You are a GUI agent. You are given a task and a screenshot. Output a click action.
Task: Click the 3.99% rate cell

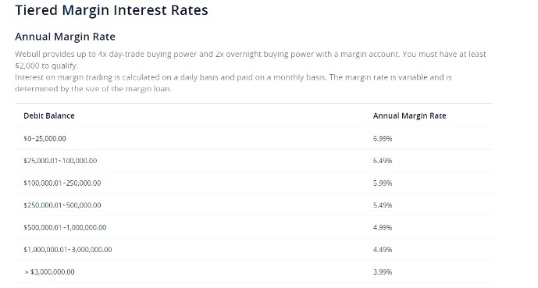point(383,272)
